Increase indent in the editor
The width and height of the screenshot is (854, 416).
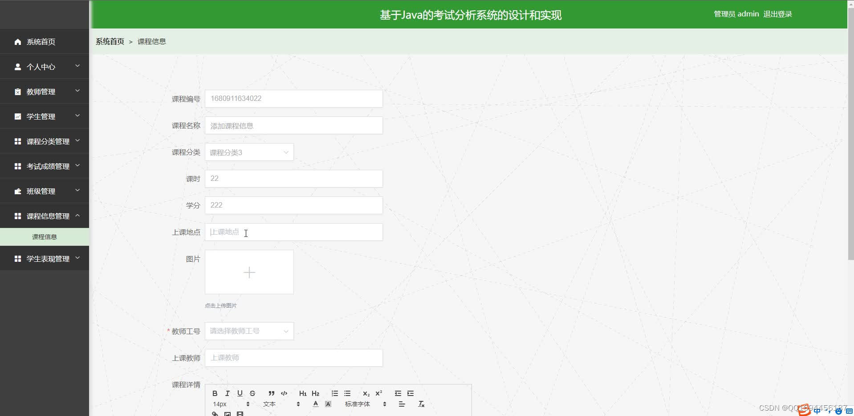tap(411, 393)
